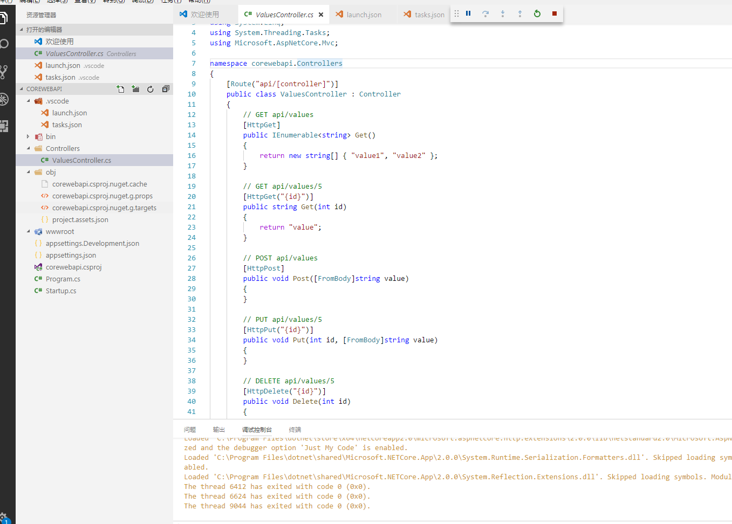Switch to the tasks.json editor tab
The image size is (732, 524).
(424, 15)
